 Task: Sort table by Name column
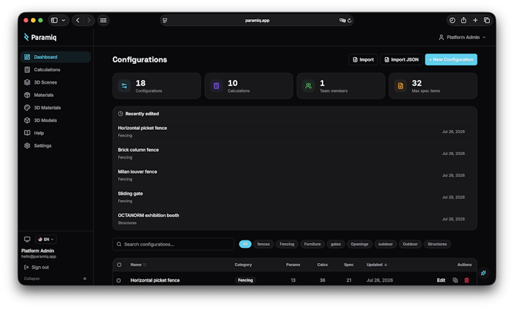138,265
